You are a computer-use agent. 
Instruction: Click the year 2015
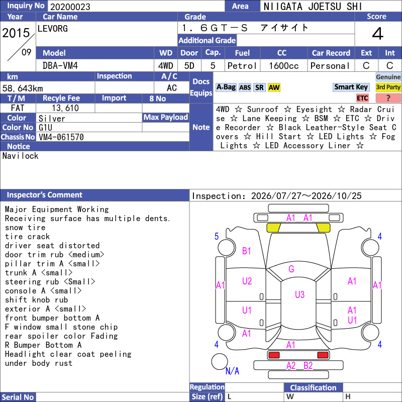tap(16, 33)
